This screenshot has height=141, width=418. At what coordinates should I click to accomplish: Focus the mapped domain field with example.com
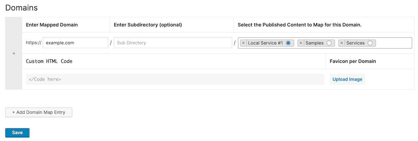pos(75,43)
